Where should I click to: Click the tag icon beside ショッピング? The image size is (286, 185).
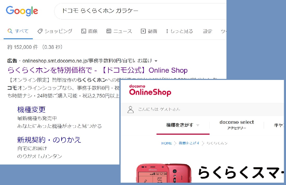40,31
